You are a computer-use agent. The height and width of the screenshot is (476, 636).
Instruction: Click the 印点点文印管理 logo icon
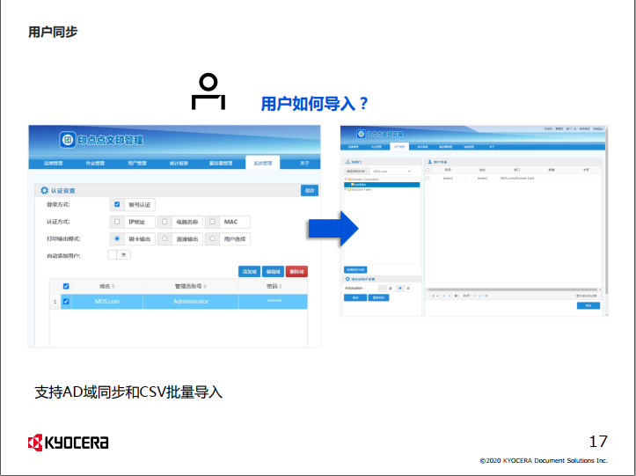(x=69, y=139)
